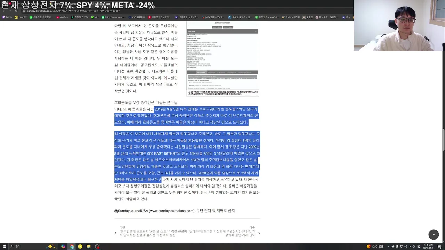Screen dimensions: 445x250
Task: Click the next post right chevron
Action: click(x=259, y=233)
